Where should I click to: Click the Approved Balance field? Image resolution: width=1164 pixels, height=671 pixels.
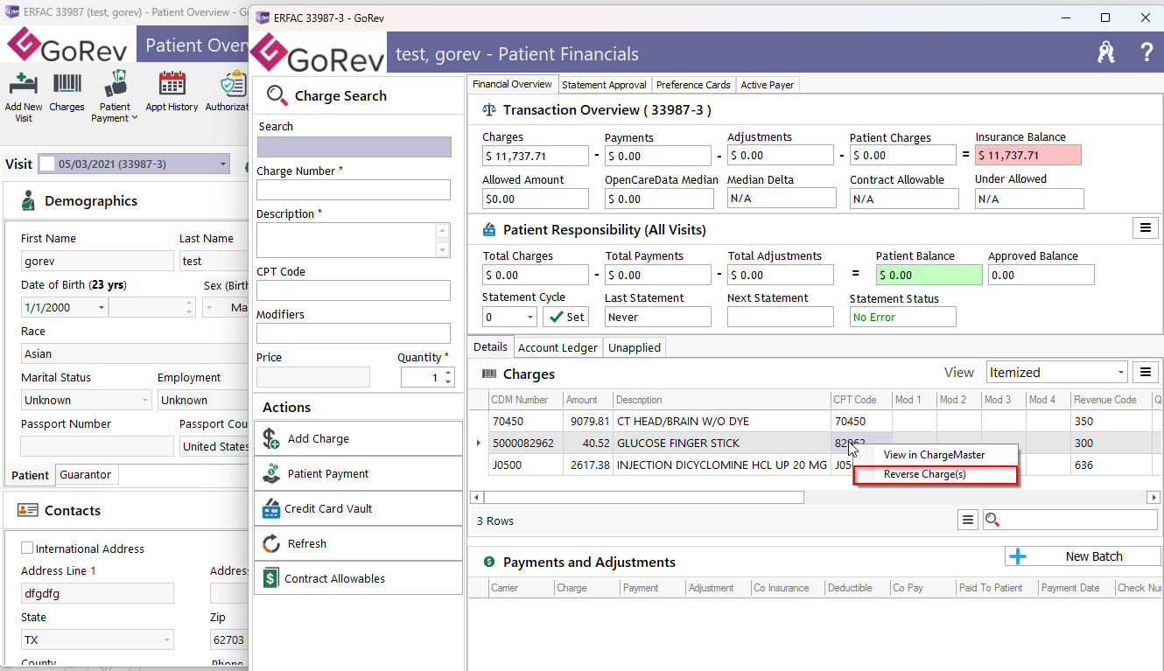[x=1041, y=275]
